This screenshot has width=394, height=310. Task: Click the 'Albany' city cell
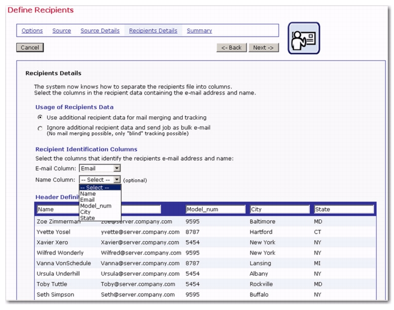[259, 274]
